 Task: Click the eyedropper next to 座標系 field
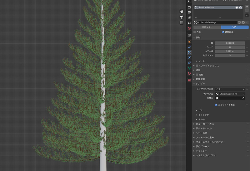[x=243, y=98]
